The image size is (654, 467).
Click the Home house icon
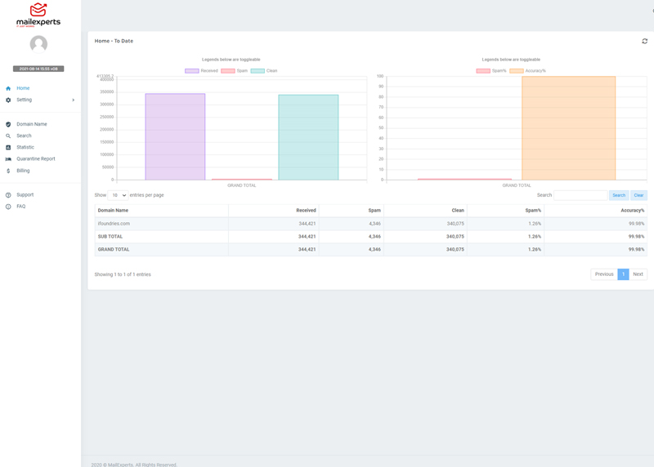8,88
